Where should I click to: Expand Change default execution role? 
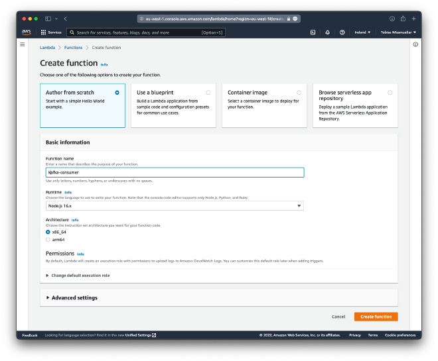(77, 275)
